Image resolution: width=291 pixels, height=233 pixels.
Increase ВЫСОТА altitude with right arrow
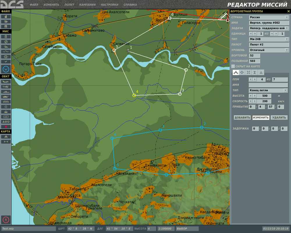pyautogui.click(x=255, y=96)
